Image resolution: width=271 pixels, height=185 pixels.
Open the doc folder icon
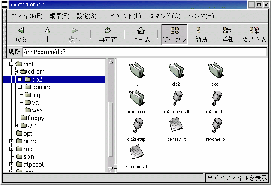(x=216, y=70)
